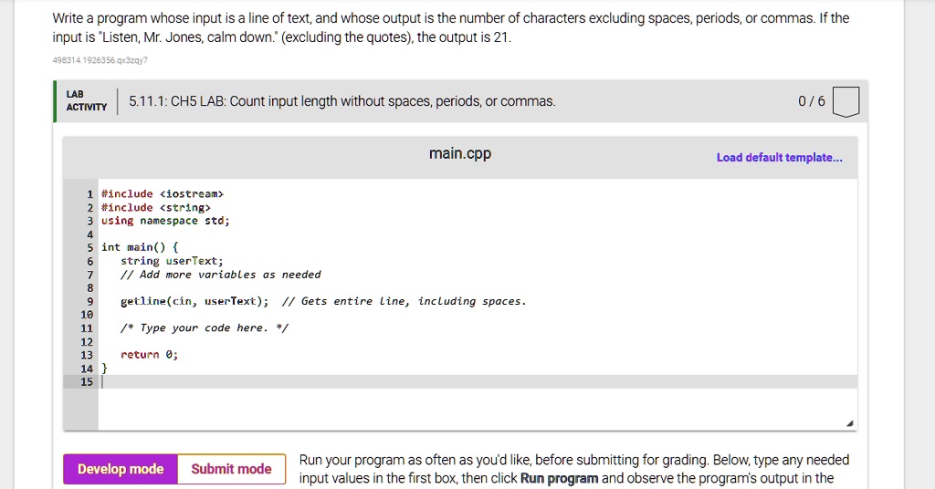
Task: Open Load default template link
Action: 780,158
